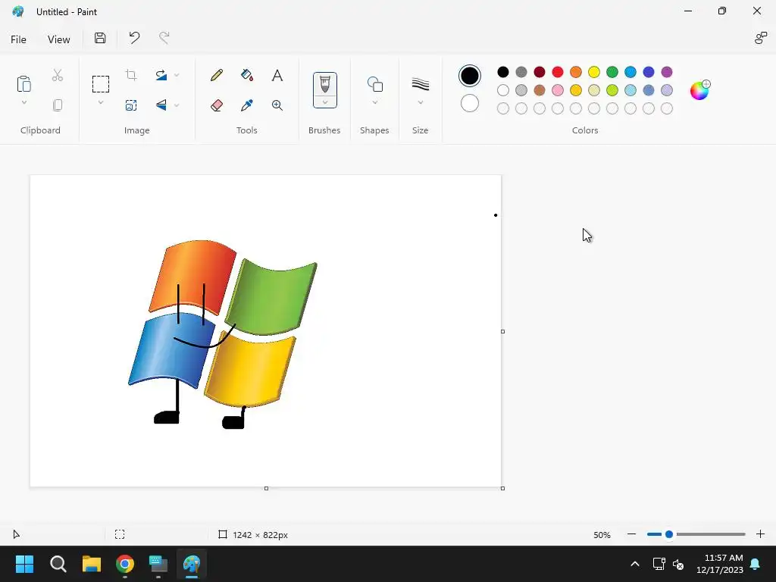The height and width of the screenshot is (582, 776).
Task: Click the Brushes tool button
Action: point(324,84)
